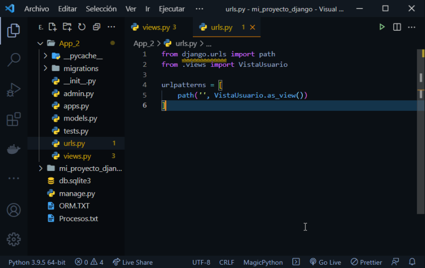Image resolution: width=425 pixels, height=268 pixels.
Task: Open the Manage gear settings icon
Action: [14, 239]
